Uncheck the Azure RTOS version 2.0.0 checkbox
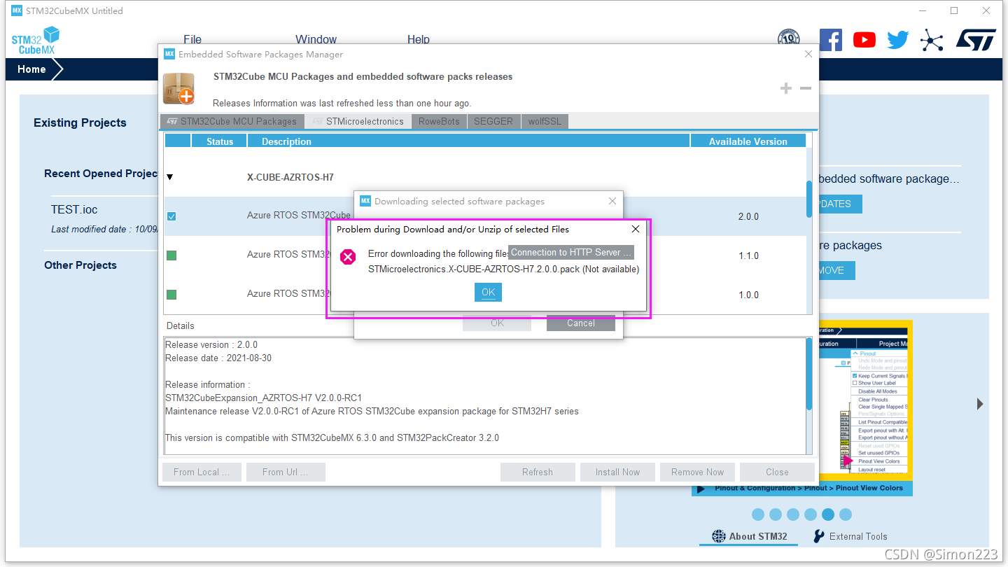This screenshot has height=567, width=1008. coord(171,216)
